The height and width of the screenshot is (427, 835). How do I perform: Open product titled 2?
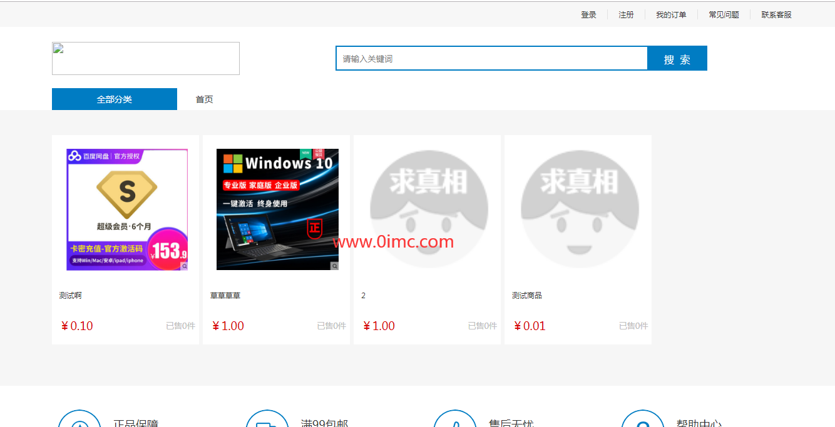[x=364, y=296]
